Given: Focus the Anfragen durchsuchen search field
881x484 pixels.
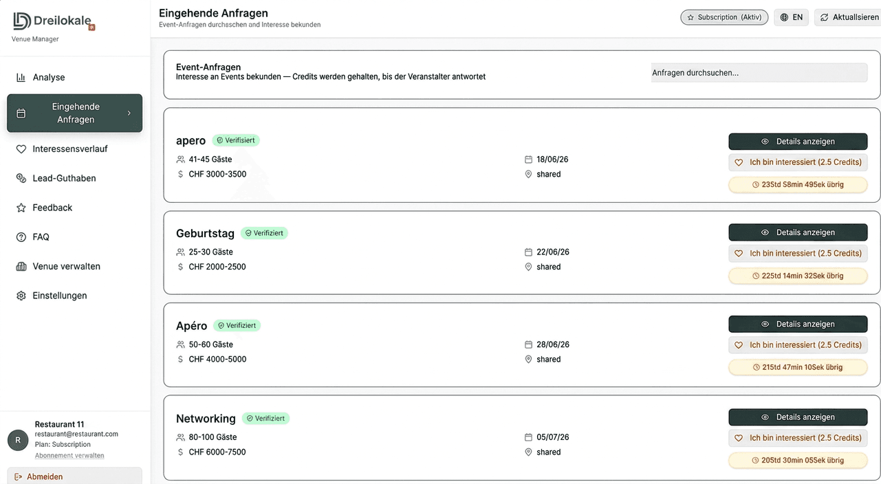Looking at the screenshot, I should point(759,72).
